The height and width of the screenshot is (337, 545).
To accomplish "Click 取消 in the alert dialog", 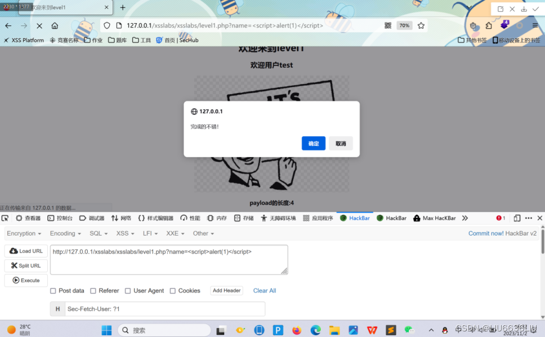I will [x=341, y=143].
